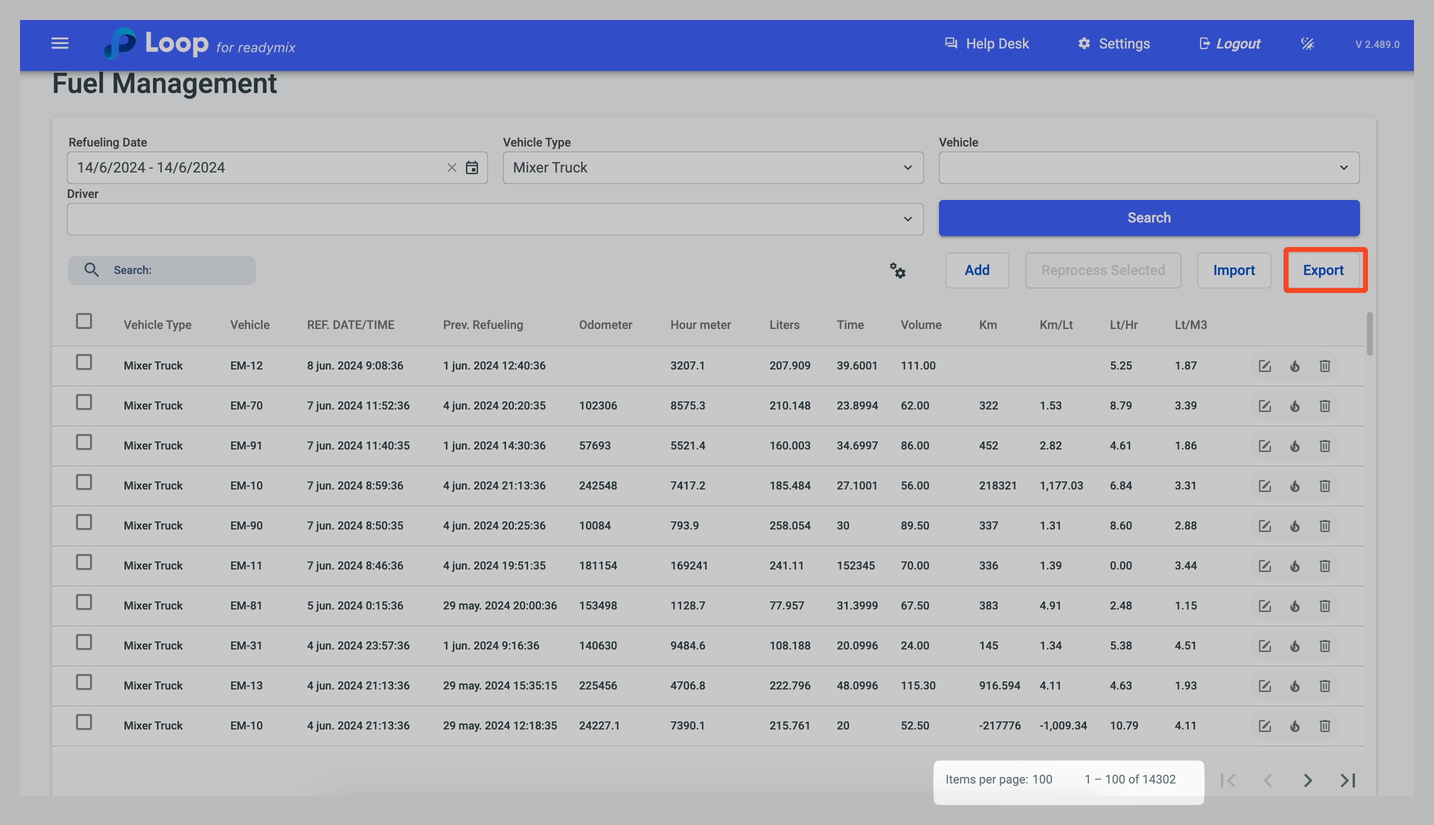Open the hamburger navigation menu
1434x825 pixels.
pyautogui.click(x=59, y=43)
